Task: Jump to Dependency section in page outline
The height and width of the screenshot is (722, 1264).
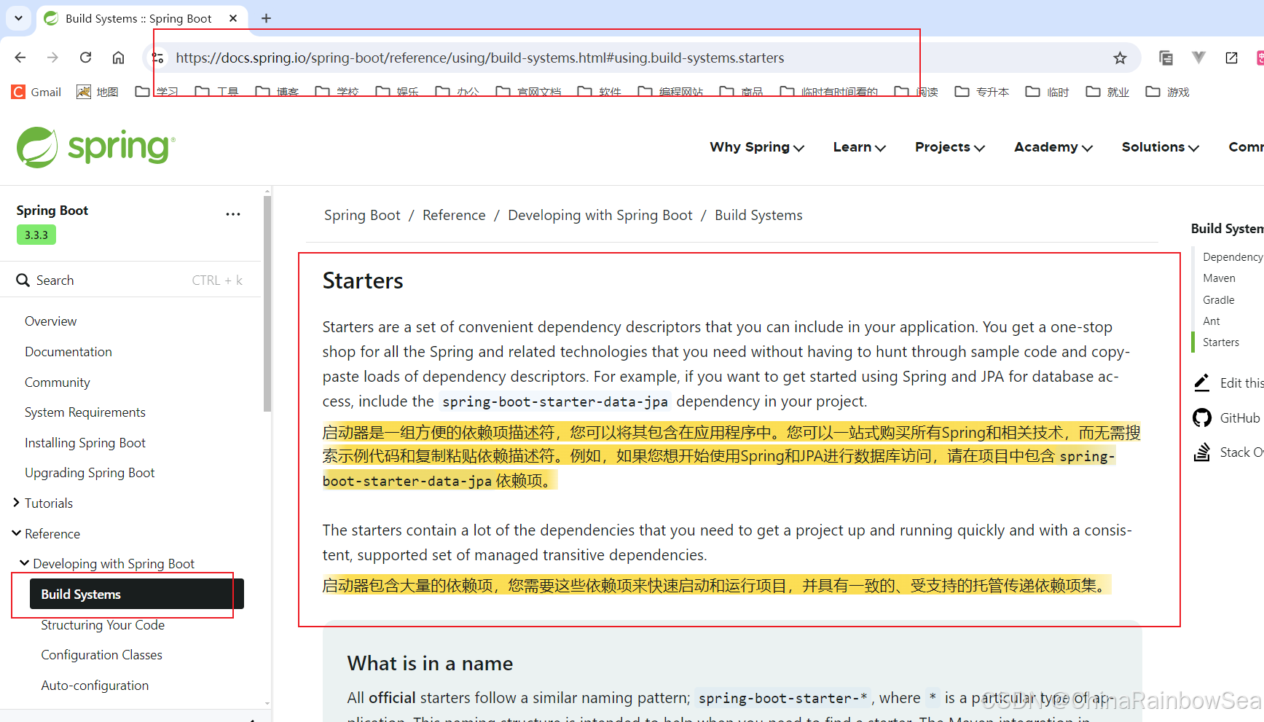Action: [x=1233, y=257]
